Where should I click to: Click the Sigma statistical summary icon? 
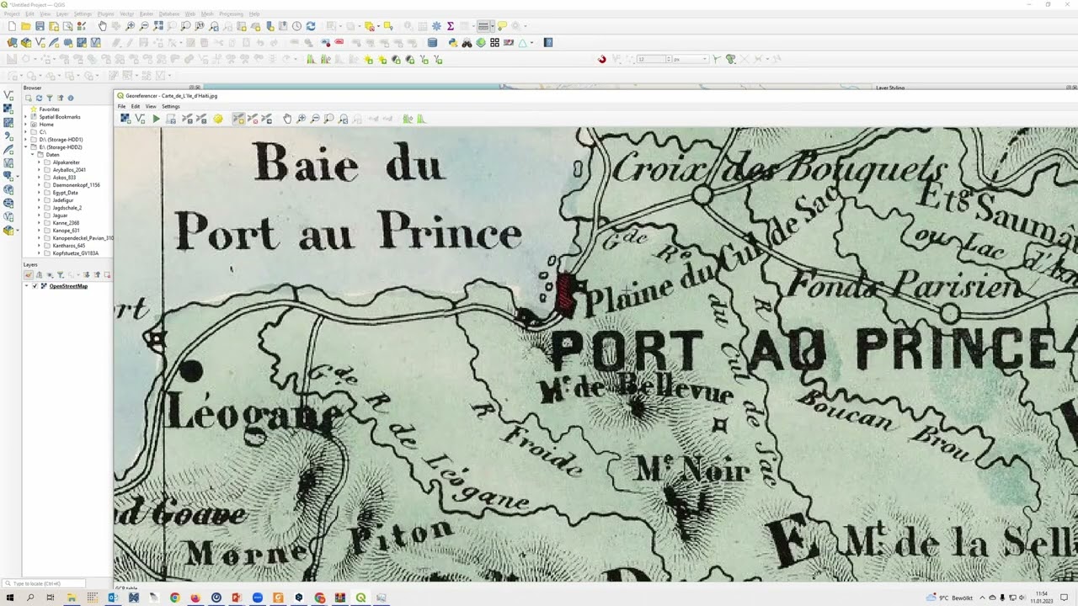450,26
